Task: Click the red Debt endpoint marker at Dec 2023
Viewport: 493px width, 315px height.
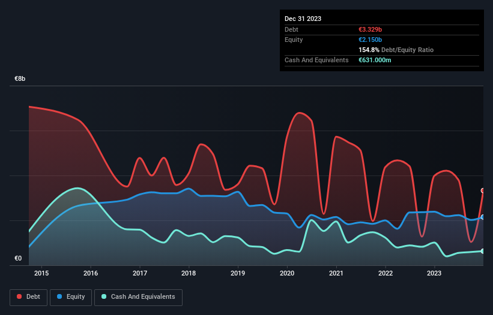Action: click(x=483, y=190)
